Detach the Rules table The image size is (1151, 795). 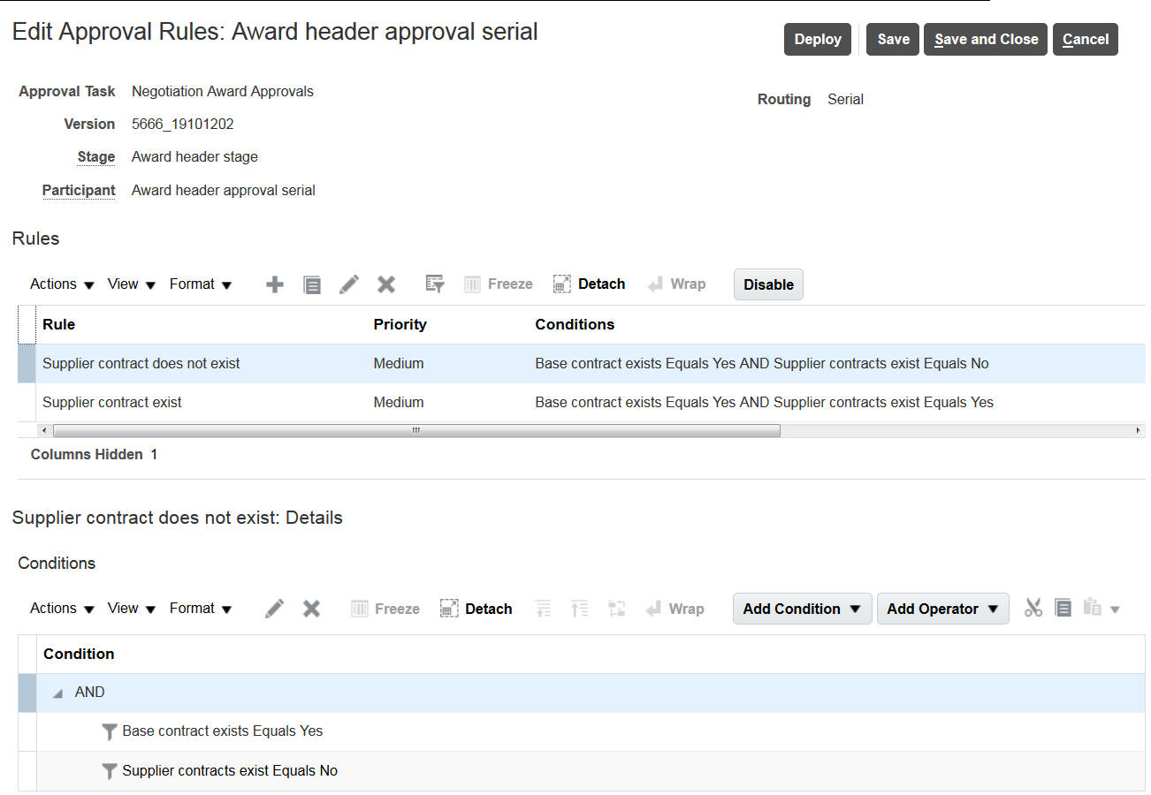[589, 284]
